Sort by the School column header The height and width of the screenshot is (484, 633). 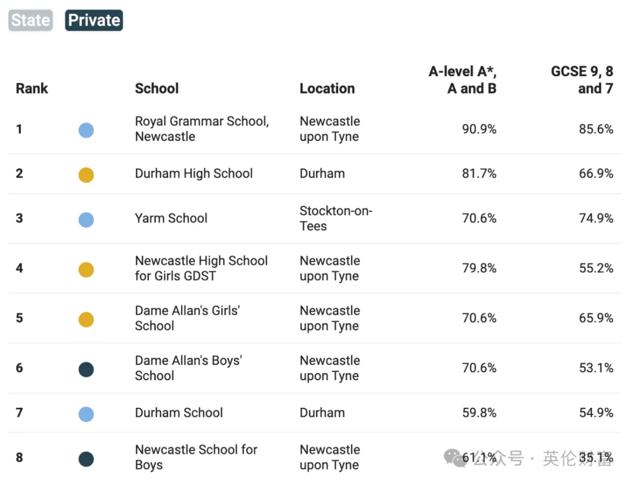pos(156,88)
